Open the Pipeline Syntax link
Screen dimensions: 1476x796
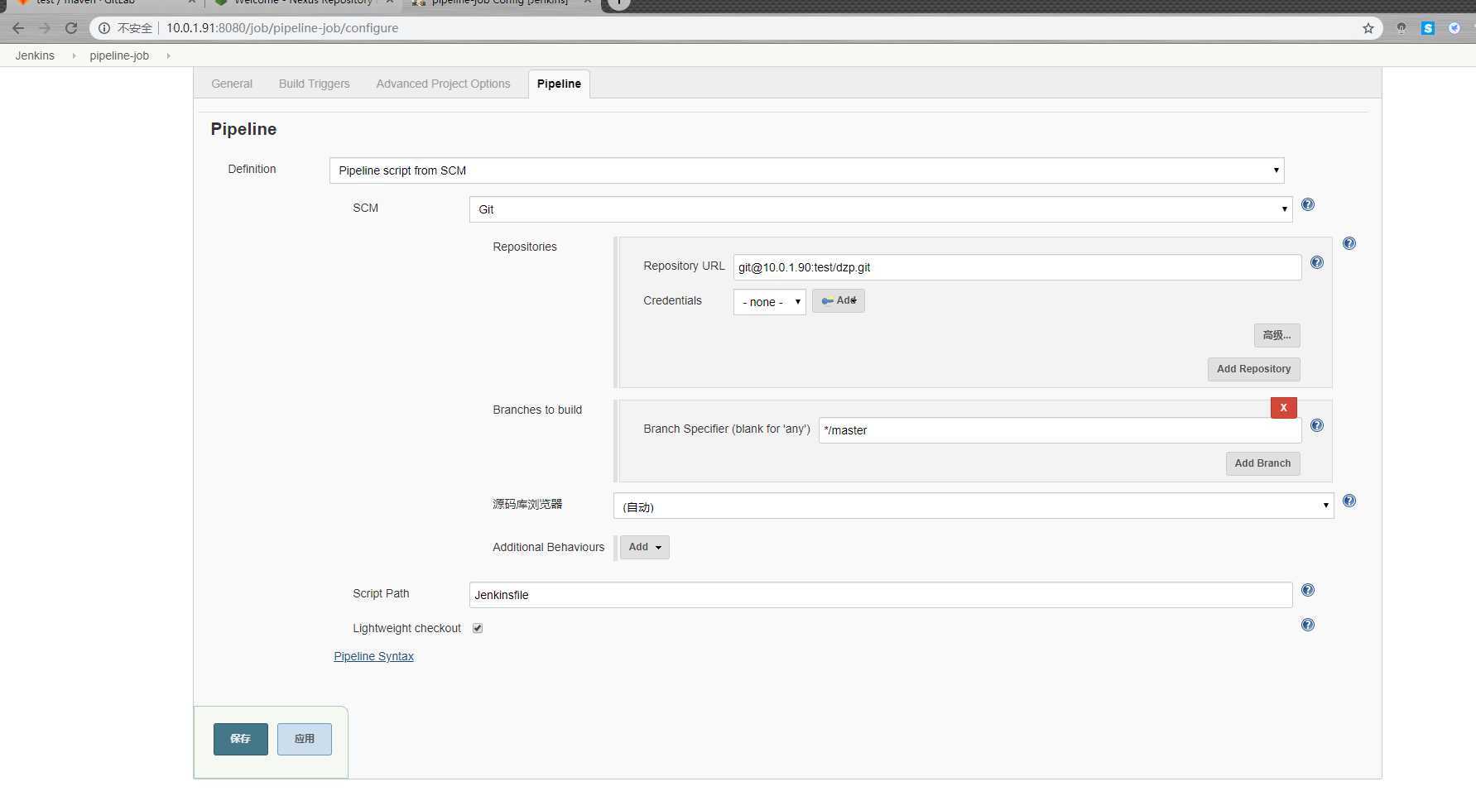373,656
